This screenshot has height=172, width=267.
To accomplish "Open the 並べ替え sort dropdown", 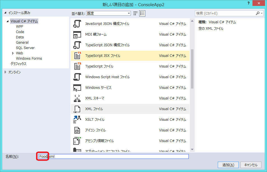I will 108,13.
